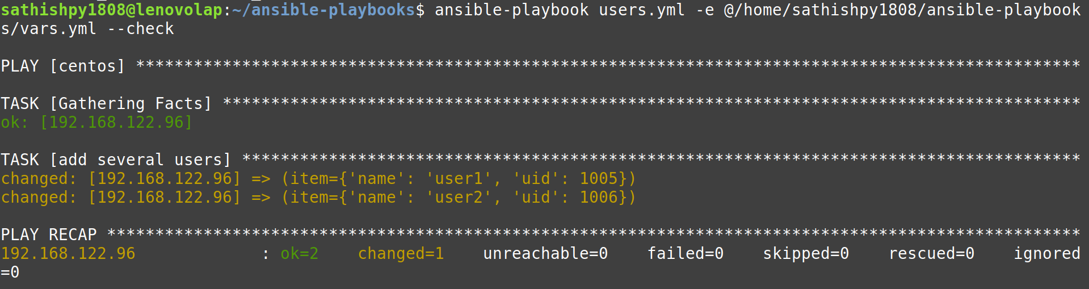The width and height of the screenshot is (1089, 289).
Task: Click the uid value 1006
Action: pos(598,197)
